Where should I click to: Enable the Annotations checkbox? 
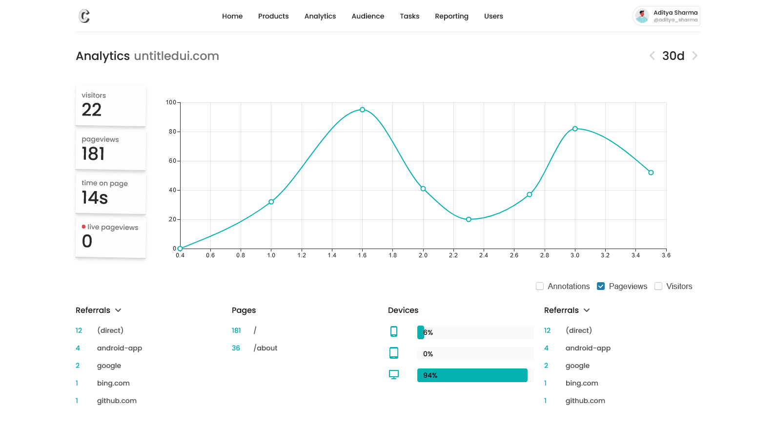(540, 286)
